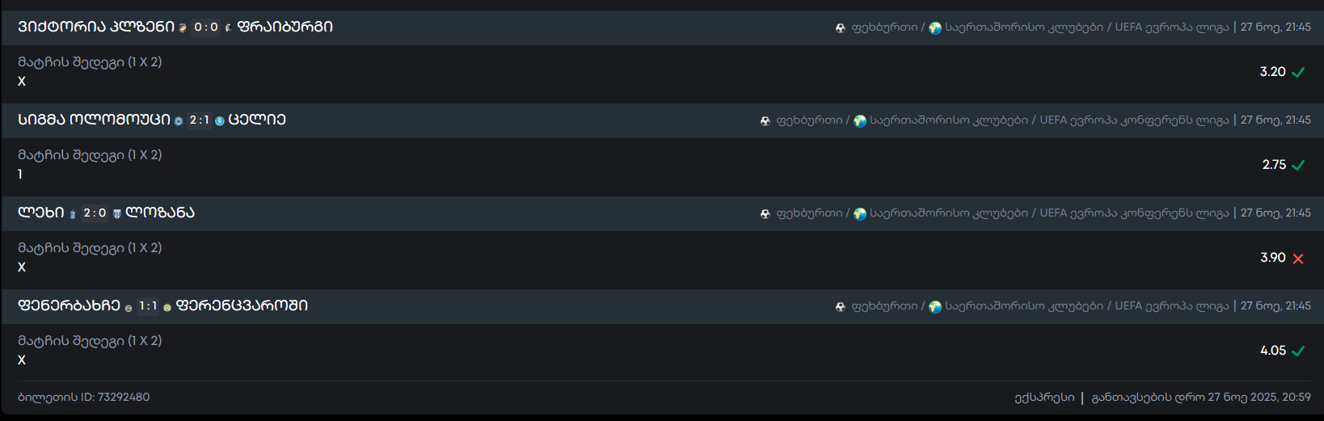
Task: Select the 2:1 score for Sigma Olomouc match
Action: point(199,120)
